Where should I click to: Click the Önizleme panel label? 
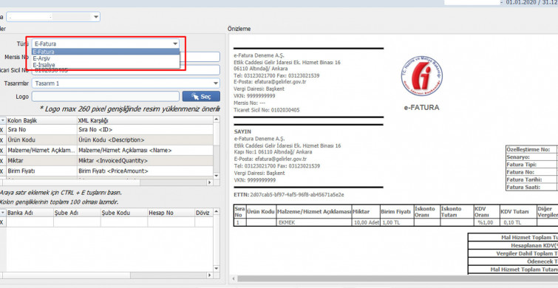(x=239, y=29)
